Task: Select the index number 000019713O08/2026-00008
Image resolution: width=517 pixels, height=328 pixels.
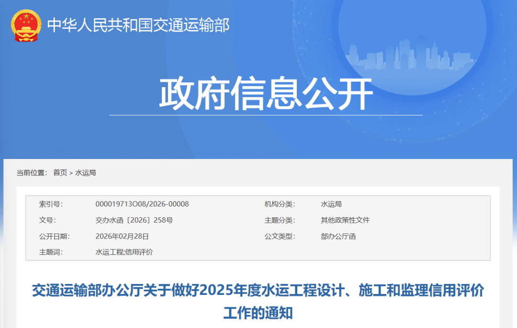Action: pos(142,204)
